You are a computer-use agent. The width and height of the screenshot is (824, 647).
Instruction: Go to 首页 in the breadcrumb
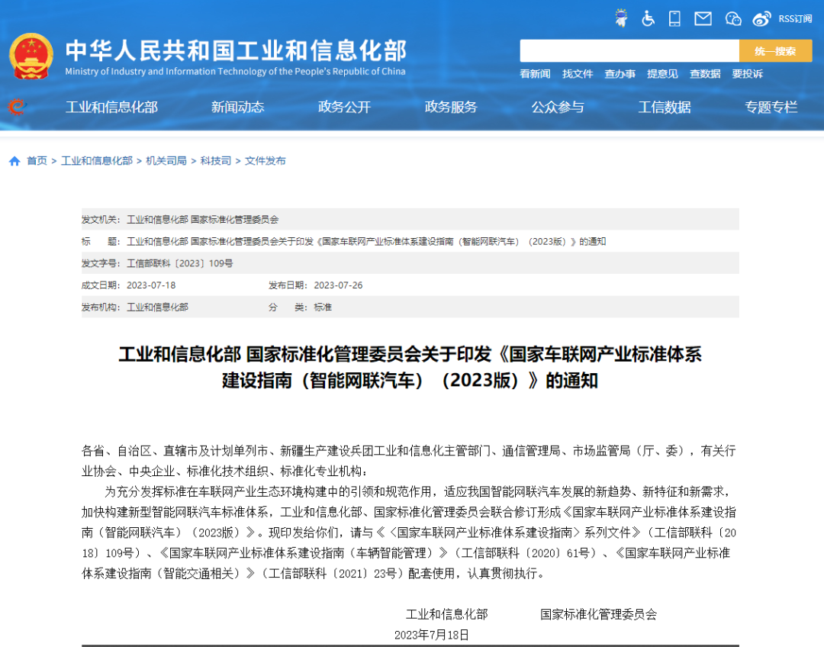[37, 161]
